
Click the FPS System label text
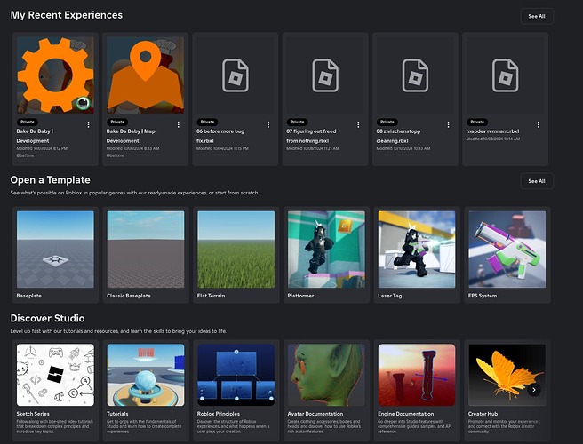[x=483, y=296]
